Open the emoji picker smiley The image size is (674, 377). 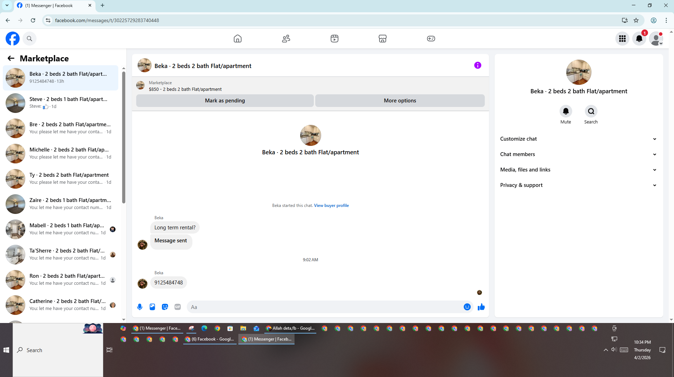[467, 307]
